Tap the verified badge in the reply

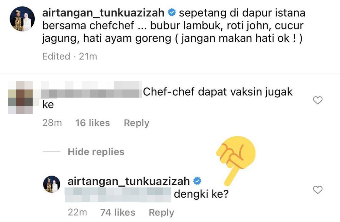[197, 181]
